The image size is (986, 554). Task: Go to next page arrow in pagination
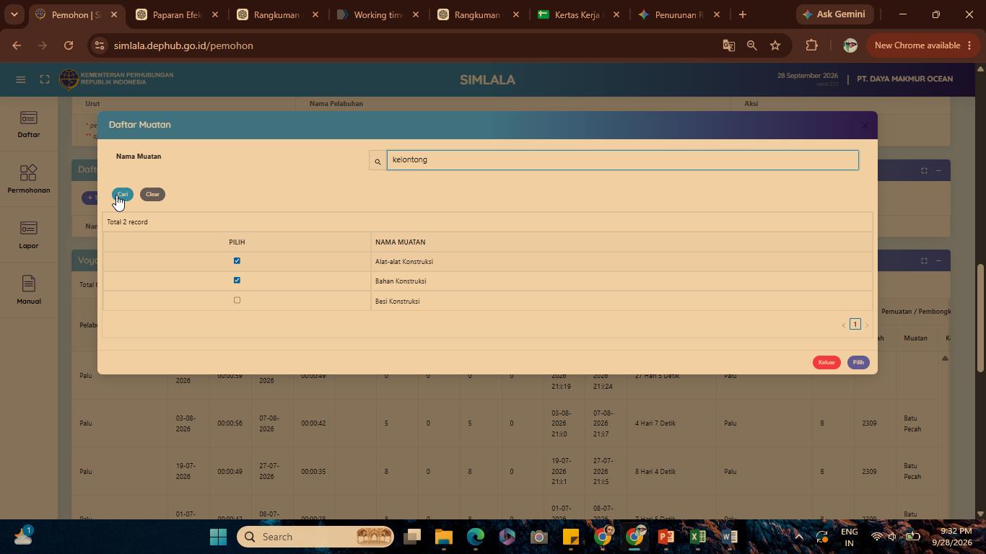[x=867, y=325]
